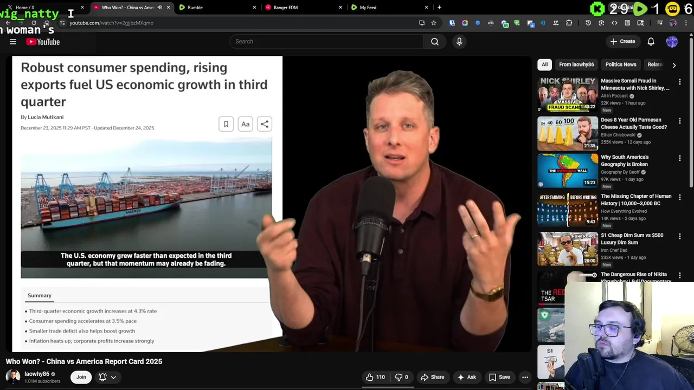The image size is (694, 390).
Task: Mute the Who Won tab audio
Action: (x=159, y=8)
